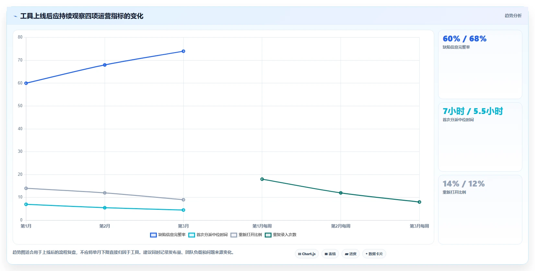535x271 pixels.
Task: Click the y-axis label 80
Action: [x=20, y=37]
